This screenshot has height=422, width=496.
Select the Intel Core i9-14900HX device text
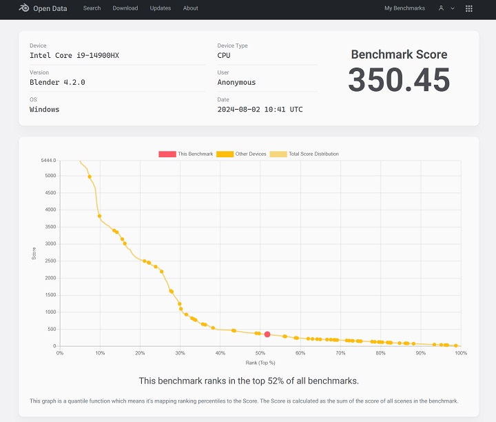[x=74, y=55]
